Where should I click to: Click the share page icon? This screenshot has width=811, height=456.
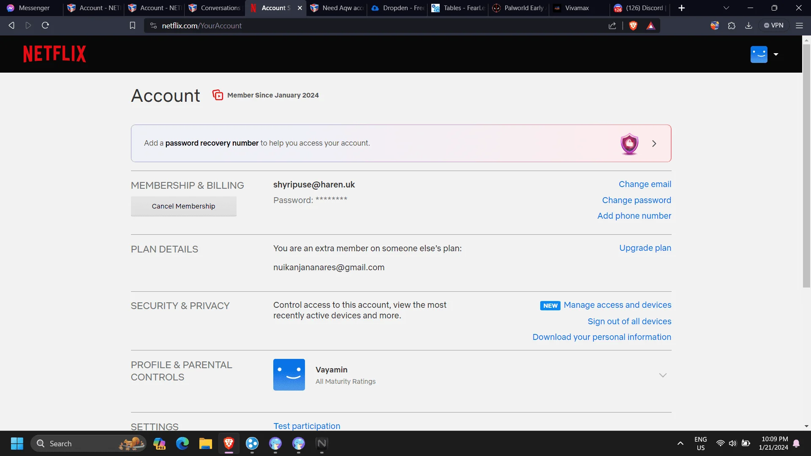[612, 26]
